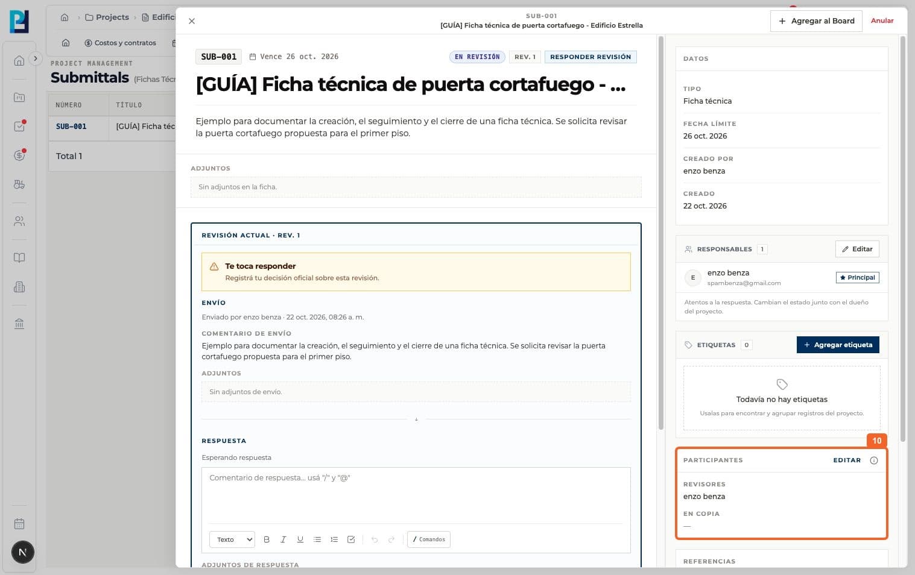The width and height of the screenshot is (915, 575).
Task: Click the Agregar etiqueta button
Action: [838, 345]
